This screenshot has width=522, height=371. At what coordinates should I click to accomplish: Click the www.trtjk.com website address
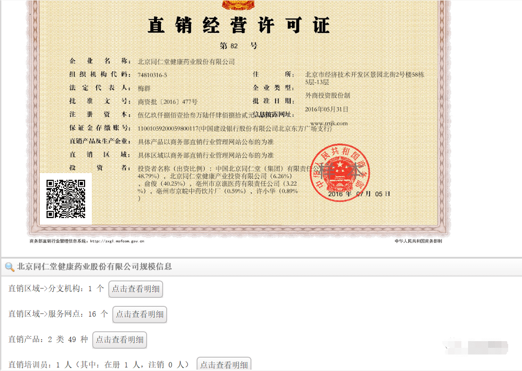(x=329, y=124)
